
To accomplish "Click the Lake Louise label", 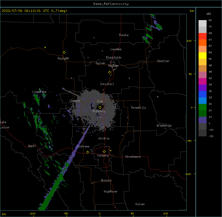I will click(5, 125).
